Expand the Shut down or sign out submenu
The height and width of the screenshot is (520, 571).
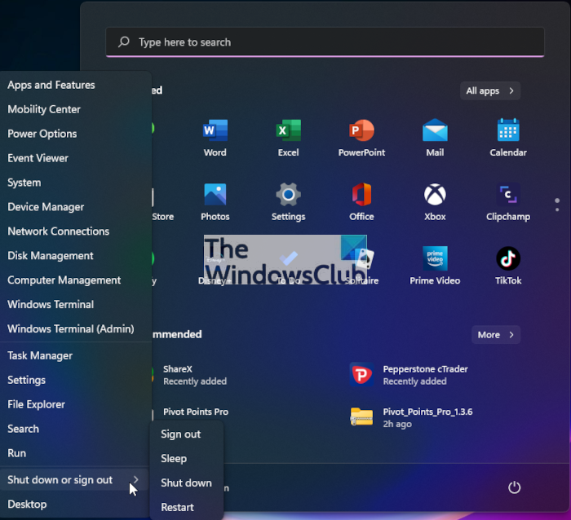pyautogui.click(x=75, y=480)
